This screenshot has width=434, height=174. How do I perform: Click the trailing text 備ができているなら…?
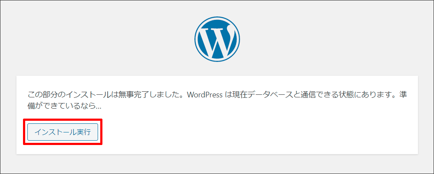(x=64, y=106)
